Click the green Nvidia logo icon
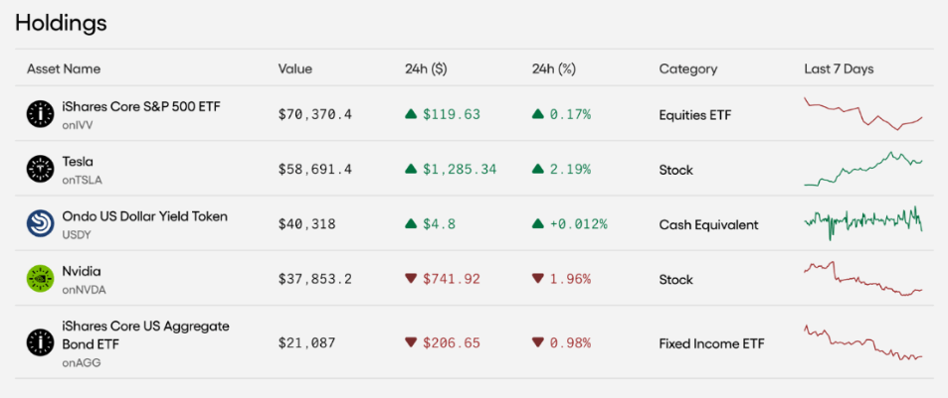The width and height of the screenshot is (948, 398). coord(40,279)
